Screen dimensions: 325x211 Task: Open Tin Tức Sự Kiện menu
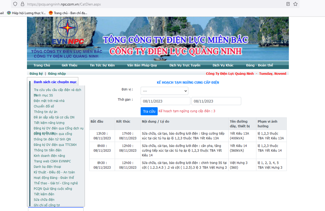click(x=102, y=65)
